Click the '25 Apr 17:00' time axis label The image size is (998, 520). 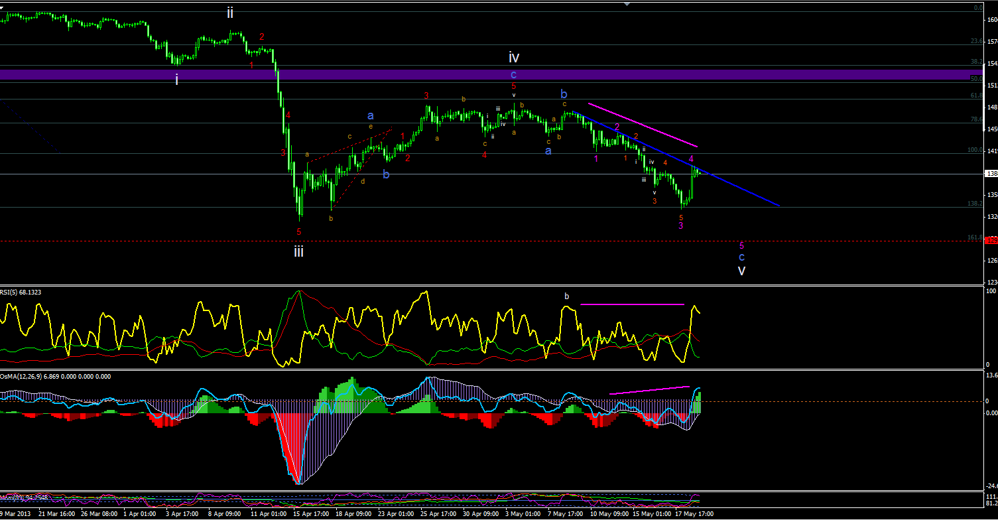(x=438, y=514)
